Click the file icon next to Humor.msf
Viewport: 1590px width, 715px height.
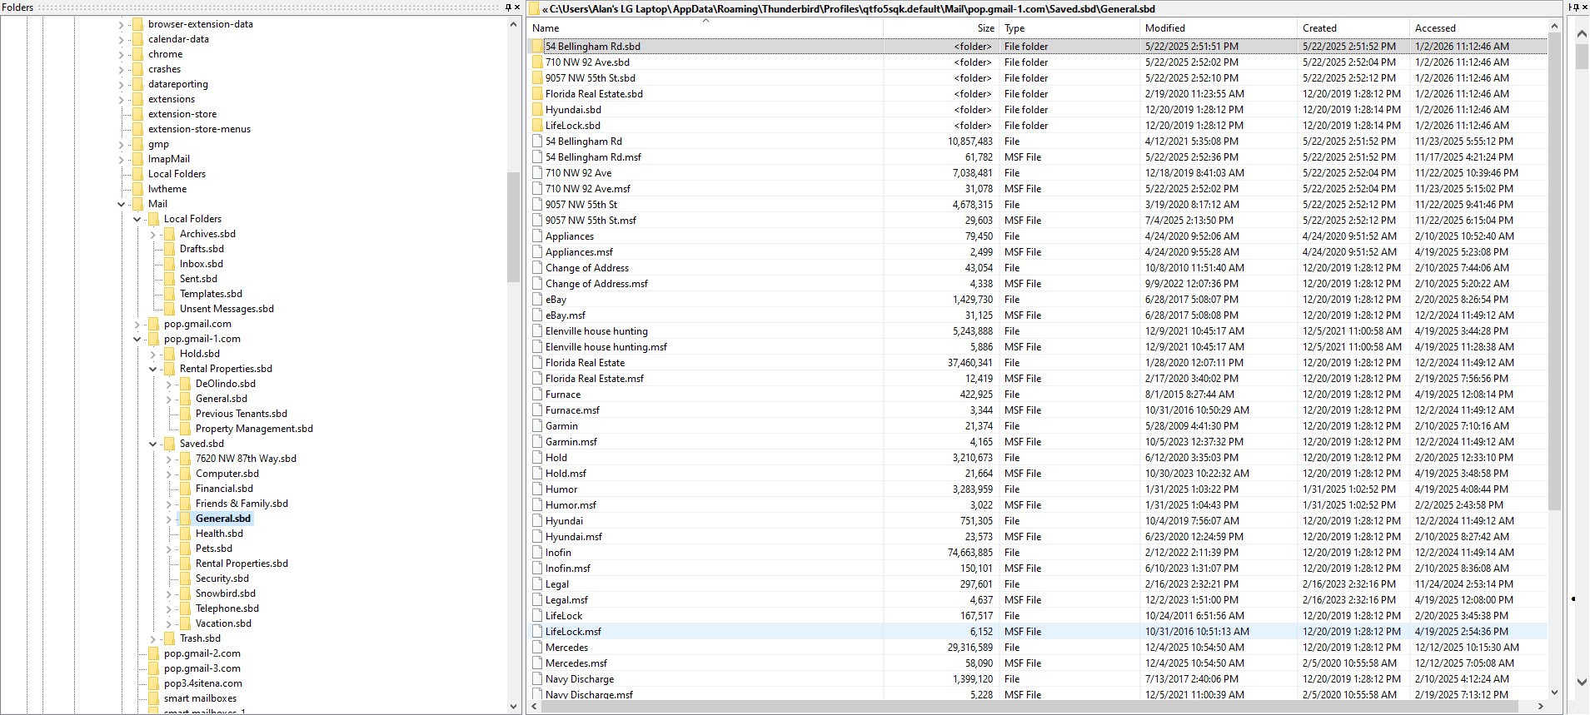click(538, 505)
